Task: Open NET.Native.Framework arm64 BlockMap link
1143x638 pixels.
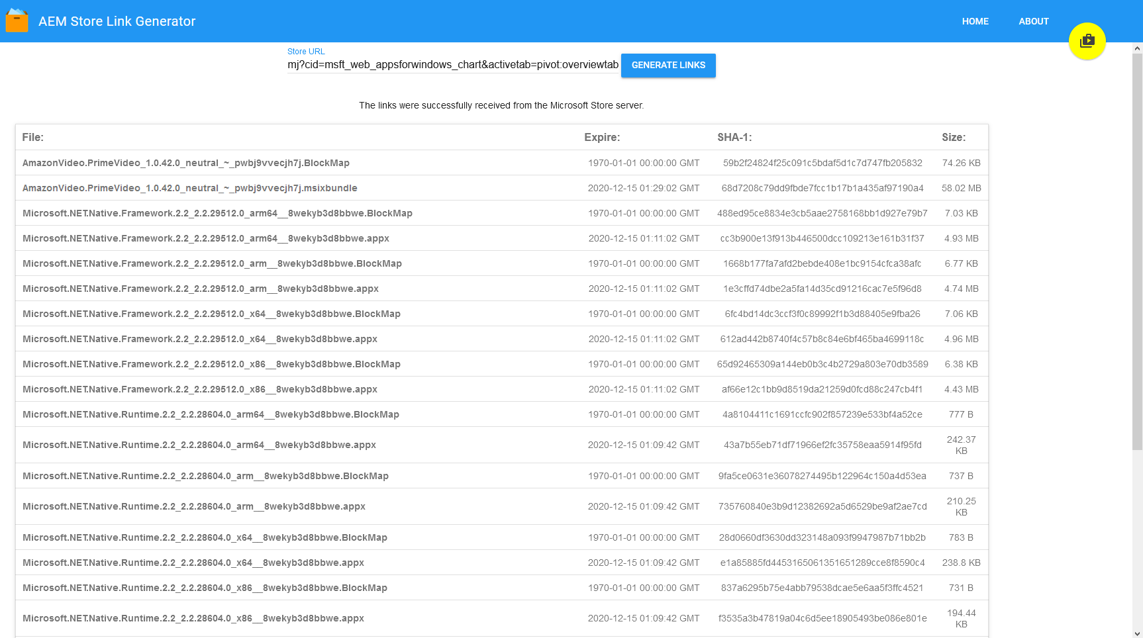Action: click(x=217, y=213)
